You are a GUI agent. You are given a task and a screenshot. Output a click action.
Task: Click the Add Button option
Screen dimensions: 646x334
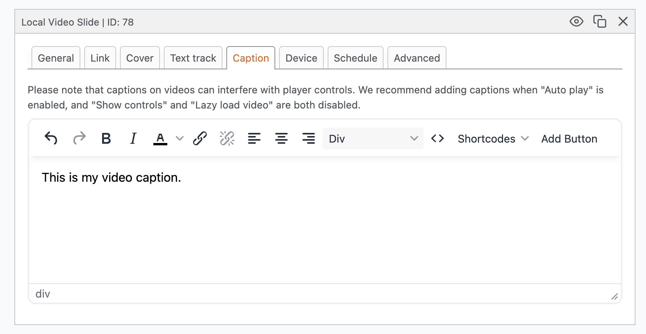[569, 139]
